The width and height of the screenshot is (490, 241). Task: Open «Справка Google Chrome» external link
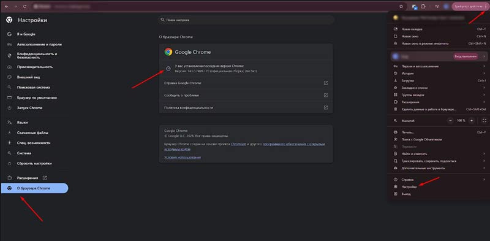coord(246,83)
